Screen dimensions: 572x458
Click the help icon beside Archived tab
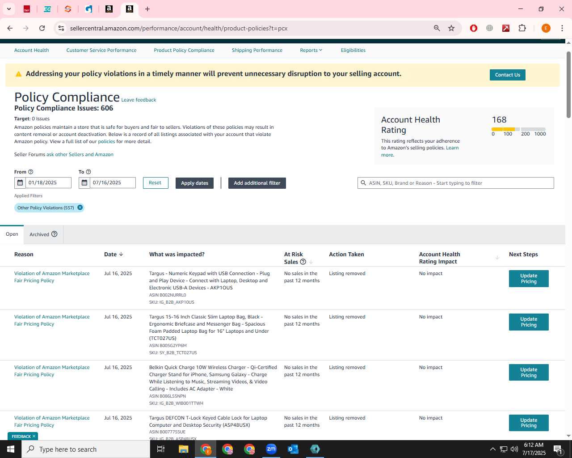tap(55, 234)
